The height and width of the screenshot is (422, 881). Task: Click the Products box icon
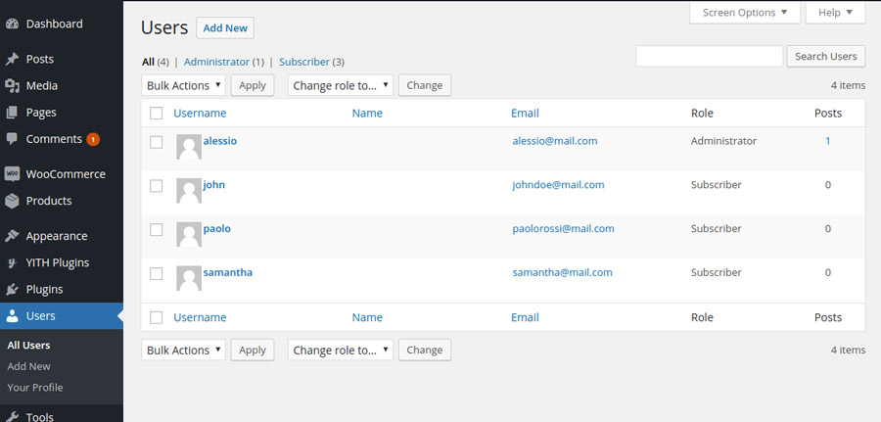click(x=12, y=201)
